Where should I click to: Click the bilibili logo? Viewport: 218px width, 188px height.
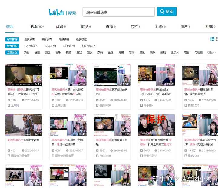56,12
